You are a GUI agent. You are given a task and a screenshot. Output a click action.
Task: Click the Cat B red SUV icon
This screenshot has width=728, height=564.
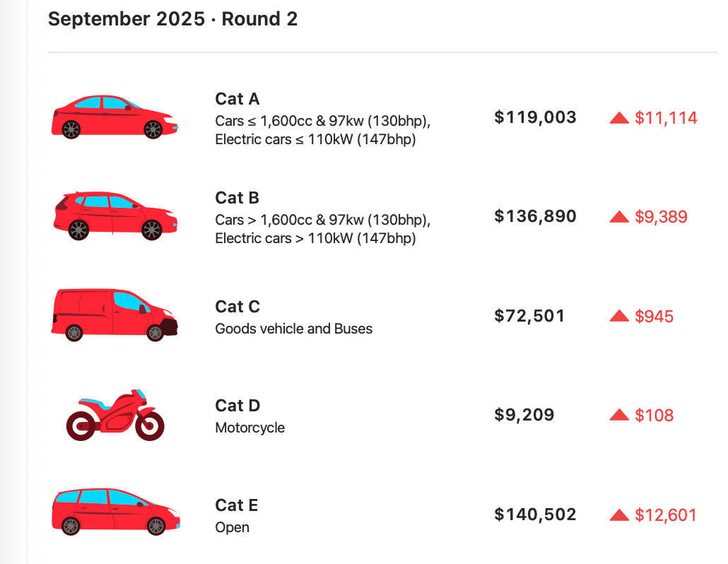[x=115, y=216]
